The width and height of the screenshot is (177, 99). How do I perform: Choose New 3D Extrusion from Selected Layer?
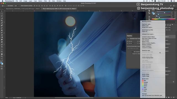click(x=152, y=95)
